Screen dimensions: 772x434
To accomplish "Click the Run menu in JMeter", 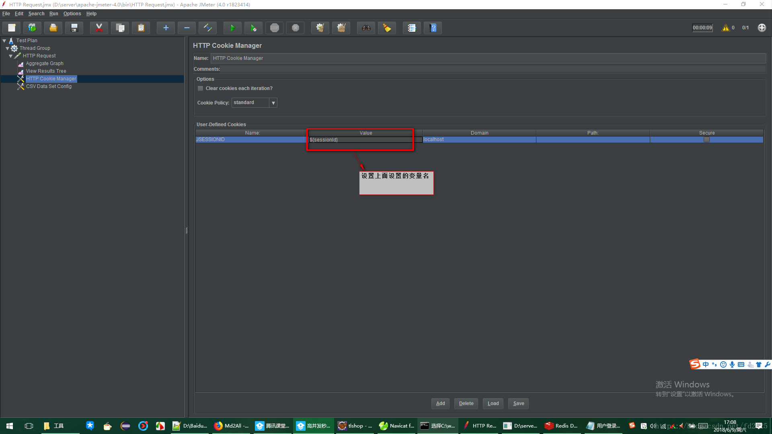I will click(53, 13).
